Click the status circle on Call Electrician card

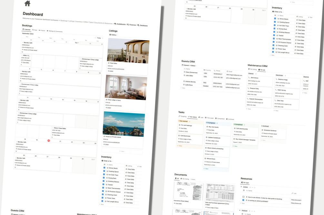tap(179, 136)
